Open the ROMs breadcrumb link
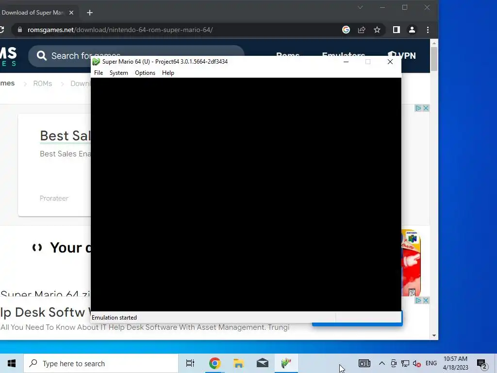Screen dimensions: 497x373 (x=43, y=84)
